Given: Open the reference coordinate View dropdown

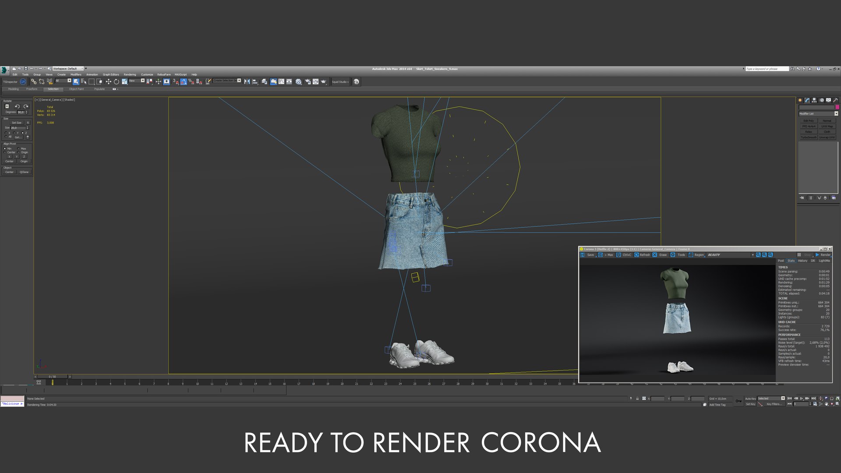Looking at the screenshot, I should [x=137, y=81].
